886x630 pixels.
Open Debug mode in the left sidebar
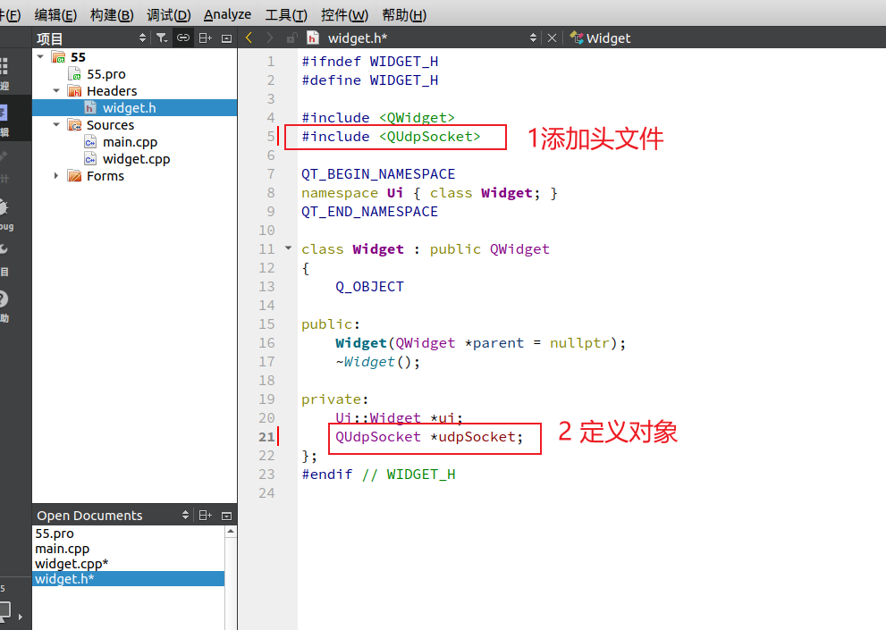(x=5, y=214)
